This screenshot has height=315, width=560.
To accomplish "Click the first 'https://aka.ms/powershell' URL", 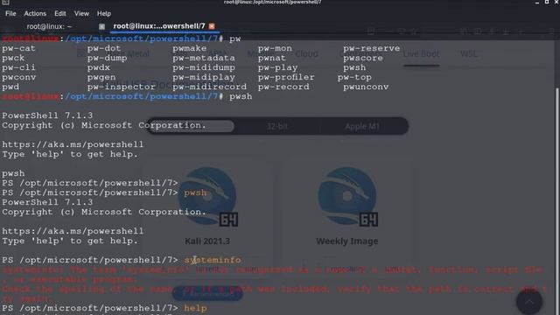I will 73,144.
